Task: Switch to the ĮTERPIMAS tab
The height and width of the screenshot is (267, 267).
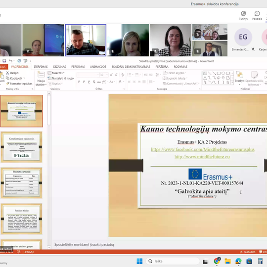Action: tap(41, 67)
